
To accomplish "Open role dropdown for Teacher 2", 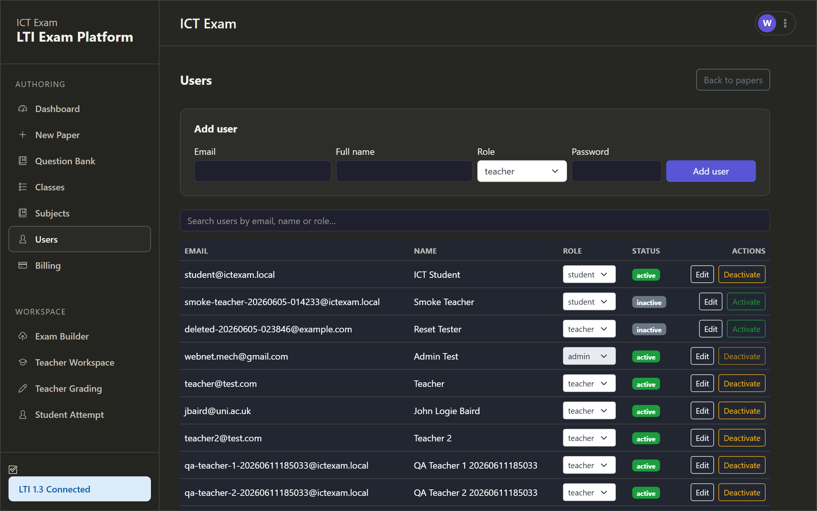I will (x=589, y=438).
